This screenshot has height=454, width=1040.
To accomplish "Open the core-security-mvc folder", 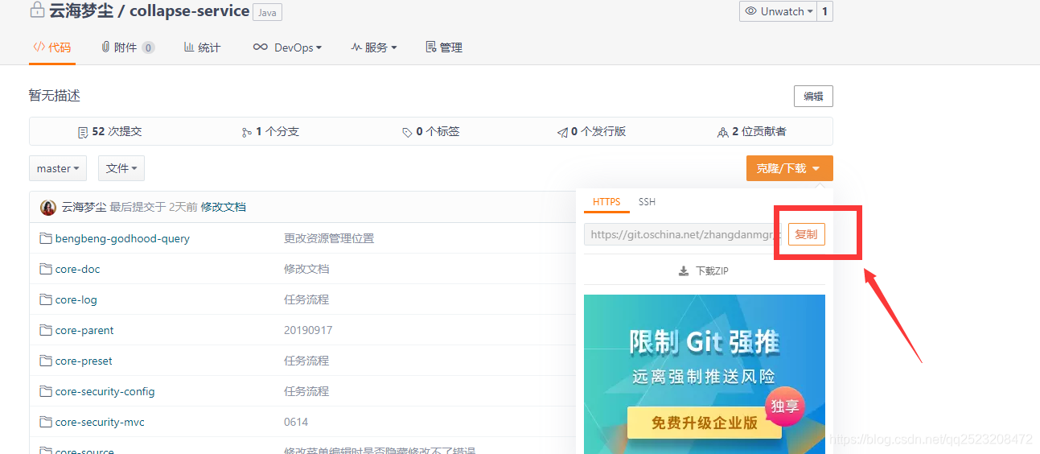I will click(x=100, y=422).
